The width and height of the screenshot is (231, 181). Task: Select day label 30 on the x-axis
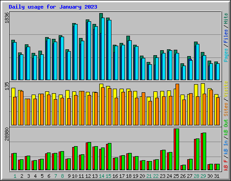point(210,176)
